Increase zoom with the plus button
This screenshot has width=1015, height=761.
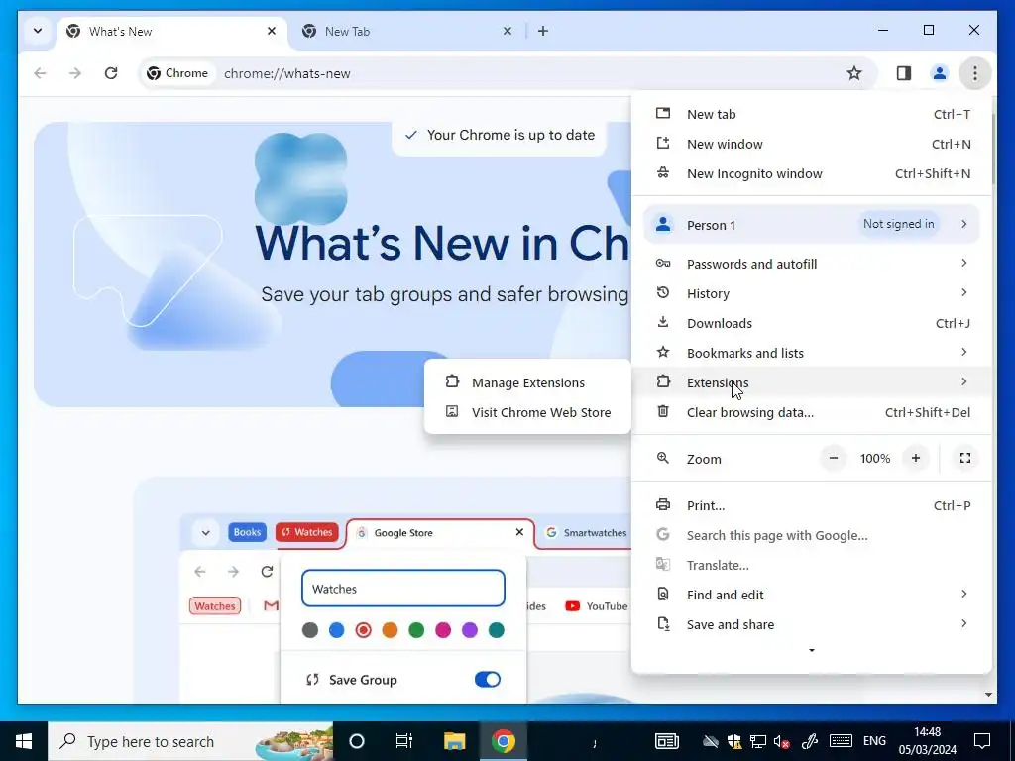pyautogui.click(x=915, y=458)
